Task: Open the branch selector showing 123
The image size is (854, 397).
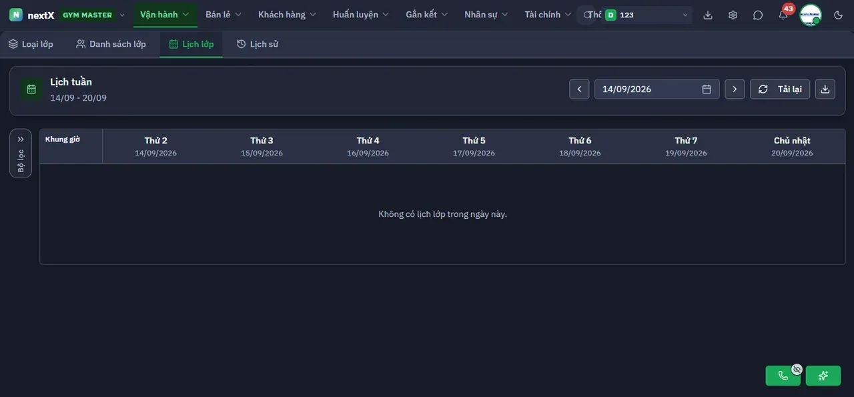Action: [647, 15]
